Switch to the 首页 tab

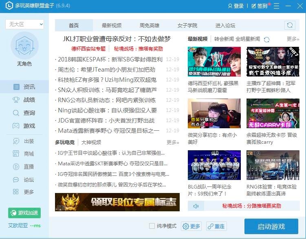tap(74, 25)
